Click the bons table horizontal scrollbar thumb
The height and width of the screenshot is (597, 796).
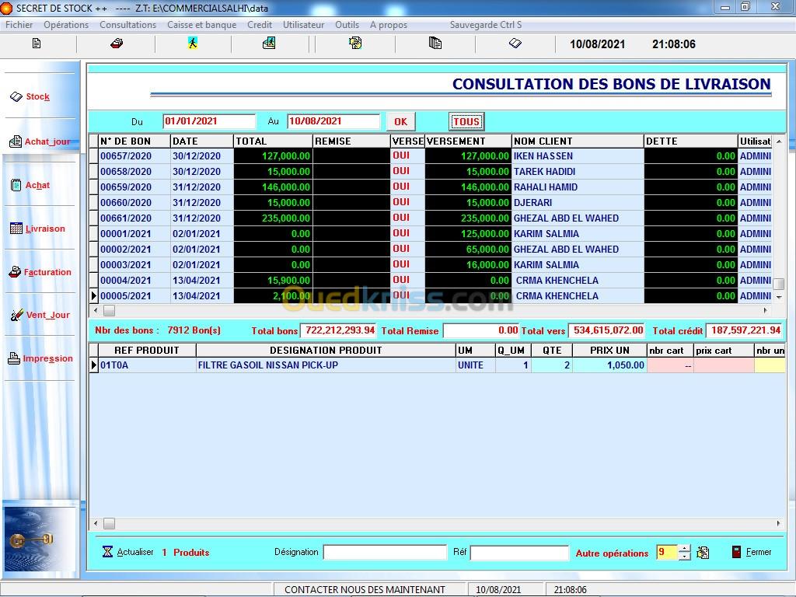110,310
